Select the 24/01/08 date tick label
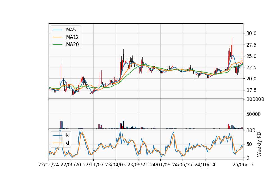Viewport: 270px width, 194px height. [160, 165]
